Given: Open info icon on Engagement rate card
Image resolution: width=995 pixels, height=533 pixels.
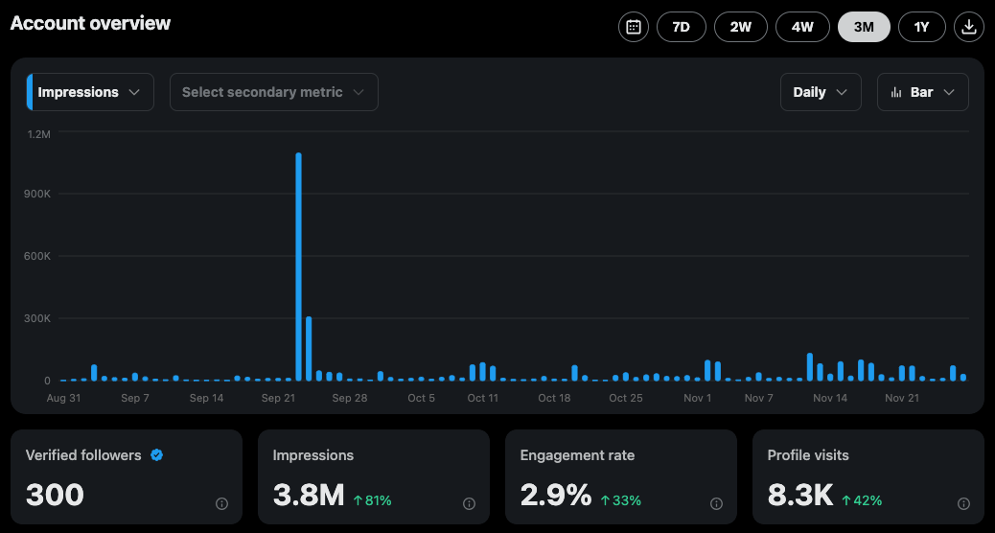Looking at the screenshot, I should (716, 504).
